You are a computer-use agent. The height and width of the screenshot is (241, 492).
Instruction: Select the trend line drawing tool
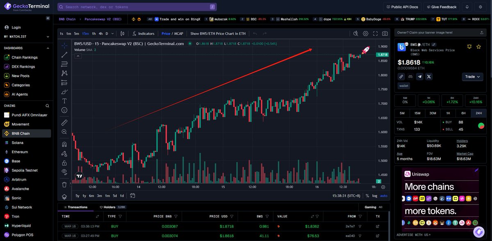click(64, 55)
